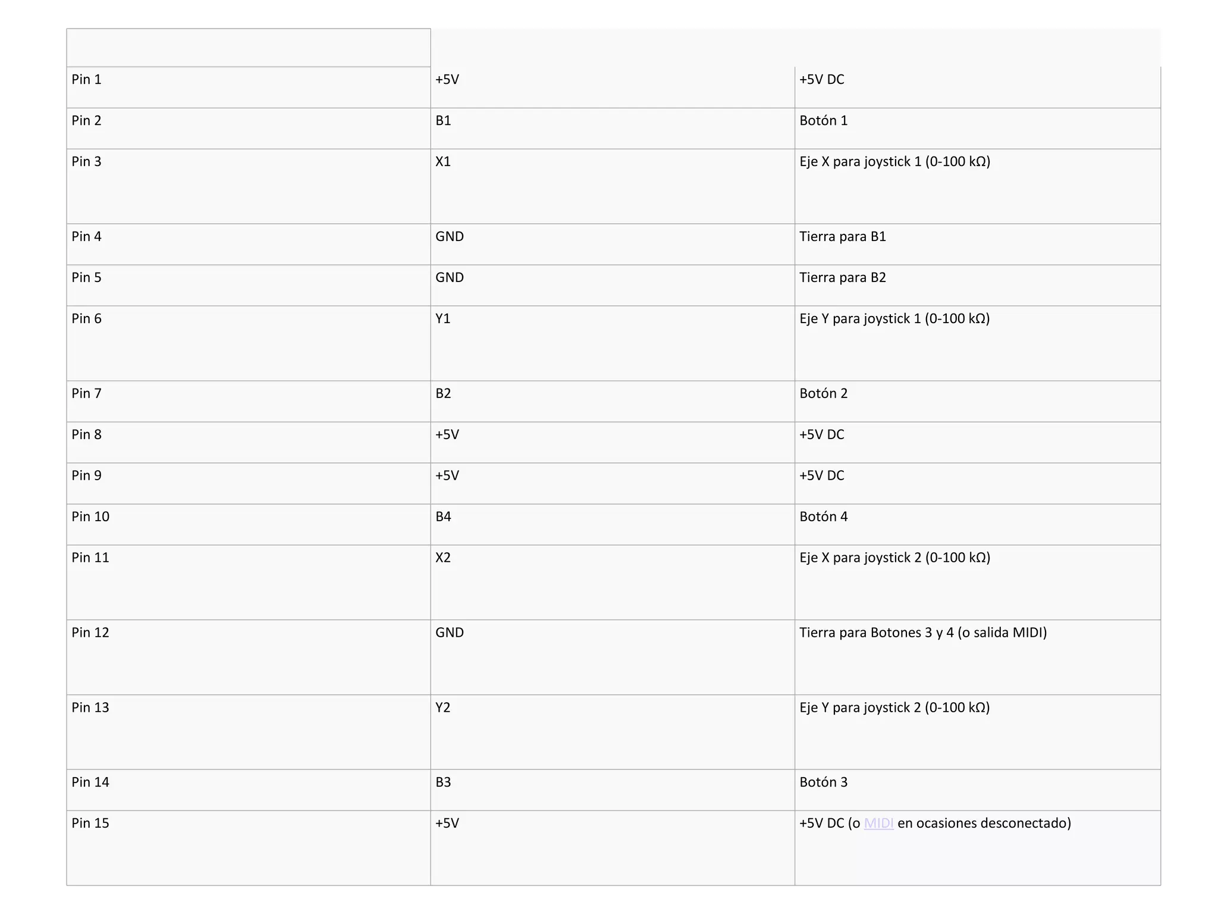Click the 'Pin 15' cell
Viewport: 1218px width, 914px height.
tap(90, 824)
